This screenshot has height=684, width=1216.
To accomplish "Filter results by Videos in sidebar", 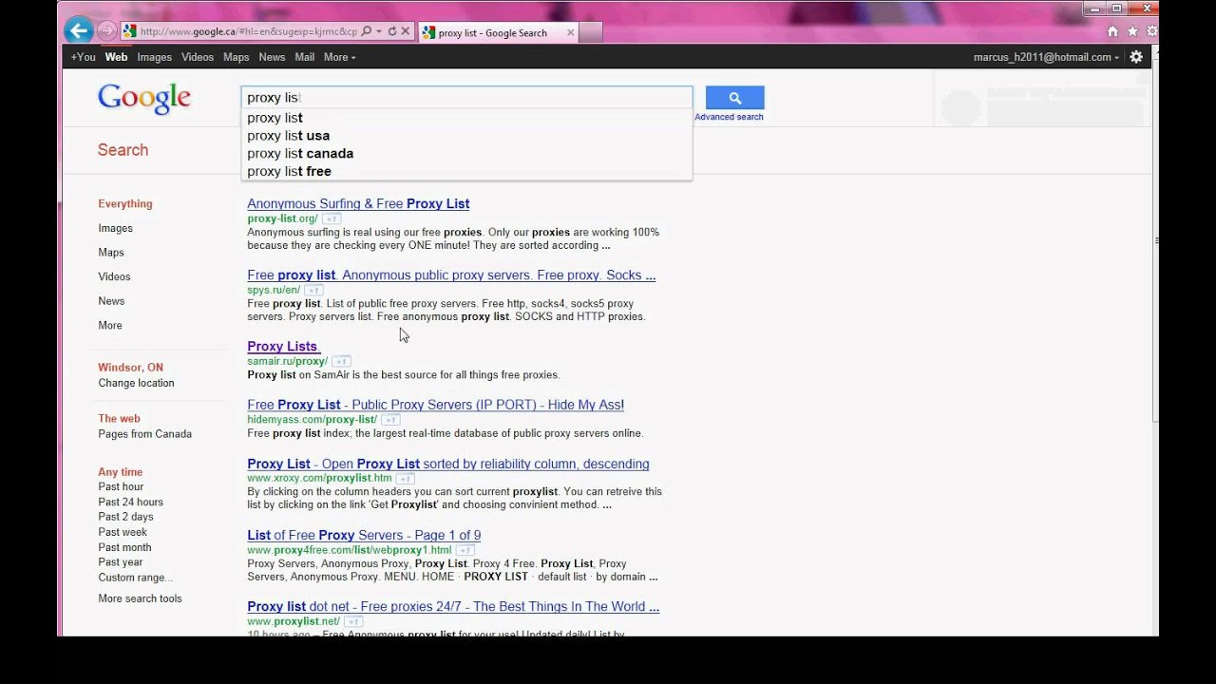I will [x=114, y=276].
